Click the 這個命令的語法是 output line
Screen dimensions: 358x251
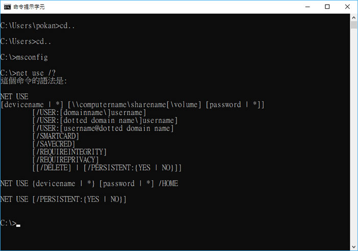coord(34,81)
